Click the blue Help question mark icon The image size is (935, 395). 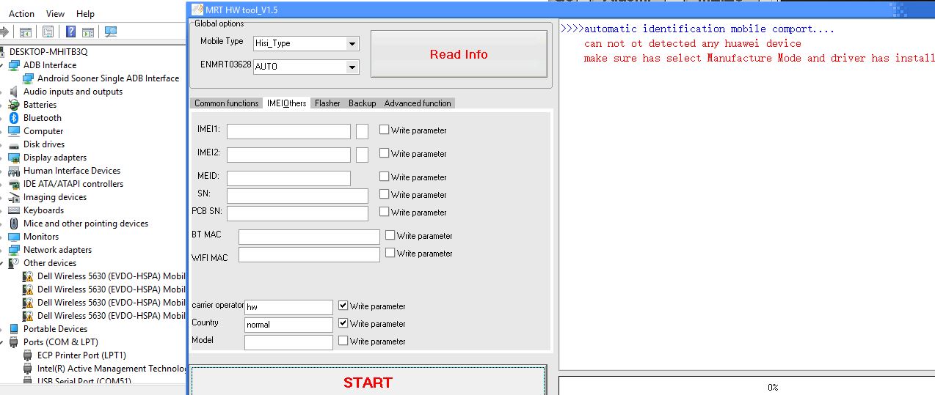tap(71, 32)
